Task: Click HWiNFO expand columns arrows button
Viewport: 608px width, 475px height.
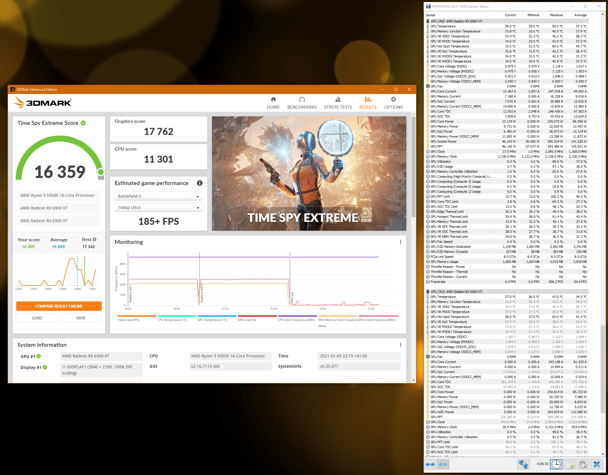Action: pyautogui.click(x=430, y=464)
